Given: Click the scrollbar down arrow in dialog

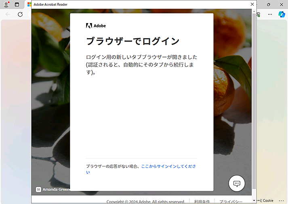Looking at the screenshot, I should click(254, 200).
